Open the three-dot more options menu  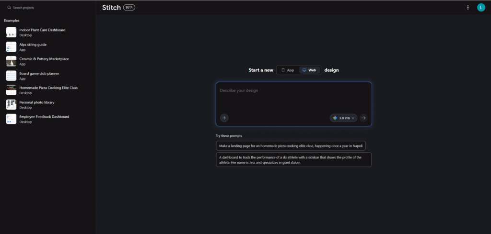click(x=468, y=7)
